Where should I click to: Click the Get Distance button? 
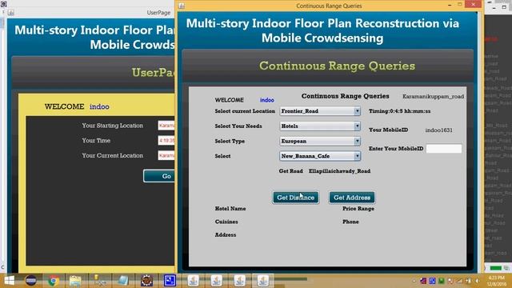[295, 198]
